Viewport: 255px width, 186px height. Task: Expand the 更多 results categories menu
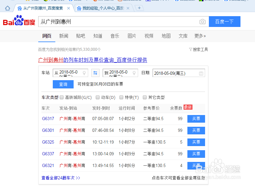coord(199,36)
